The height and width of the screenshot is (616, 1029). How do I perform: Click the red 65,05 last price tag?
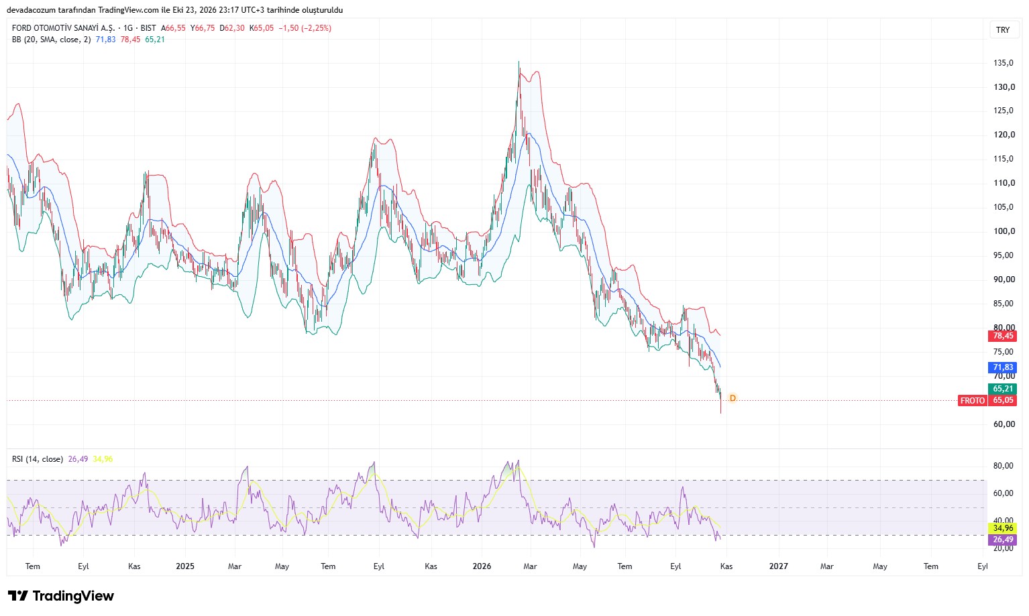coord(1003,400)
